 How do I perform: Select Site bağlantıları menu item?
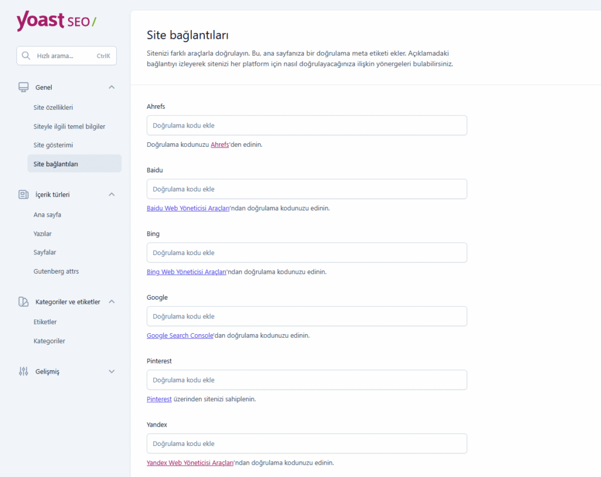point(75,164)
